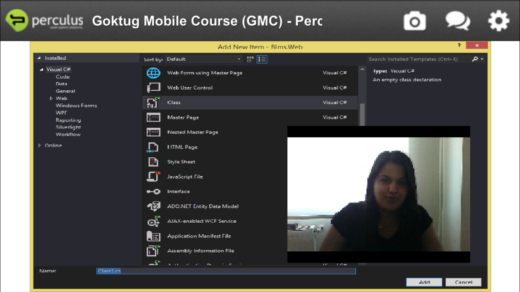
Task: Switch templates to small icons list view
Action: click(262, 59)
